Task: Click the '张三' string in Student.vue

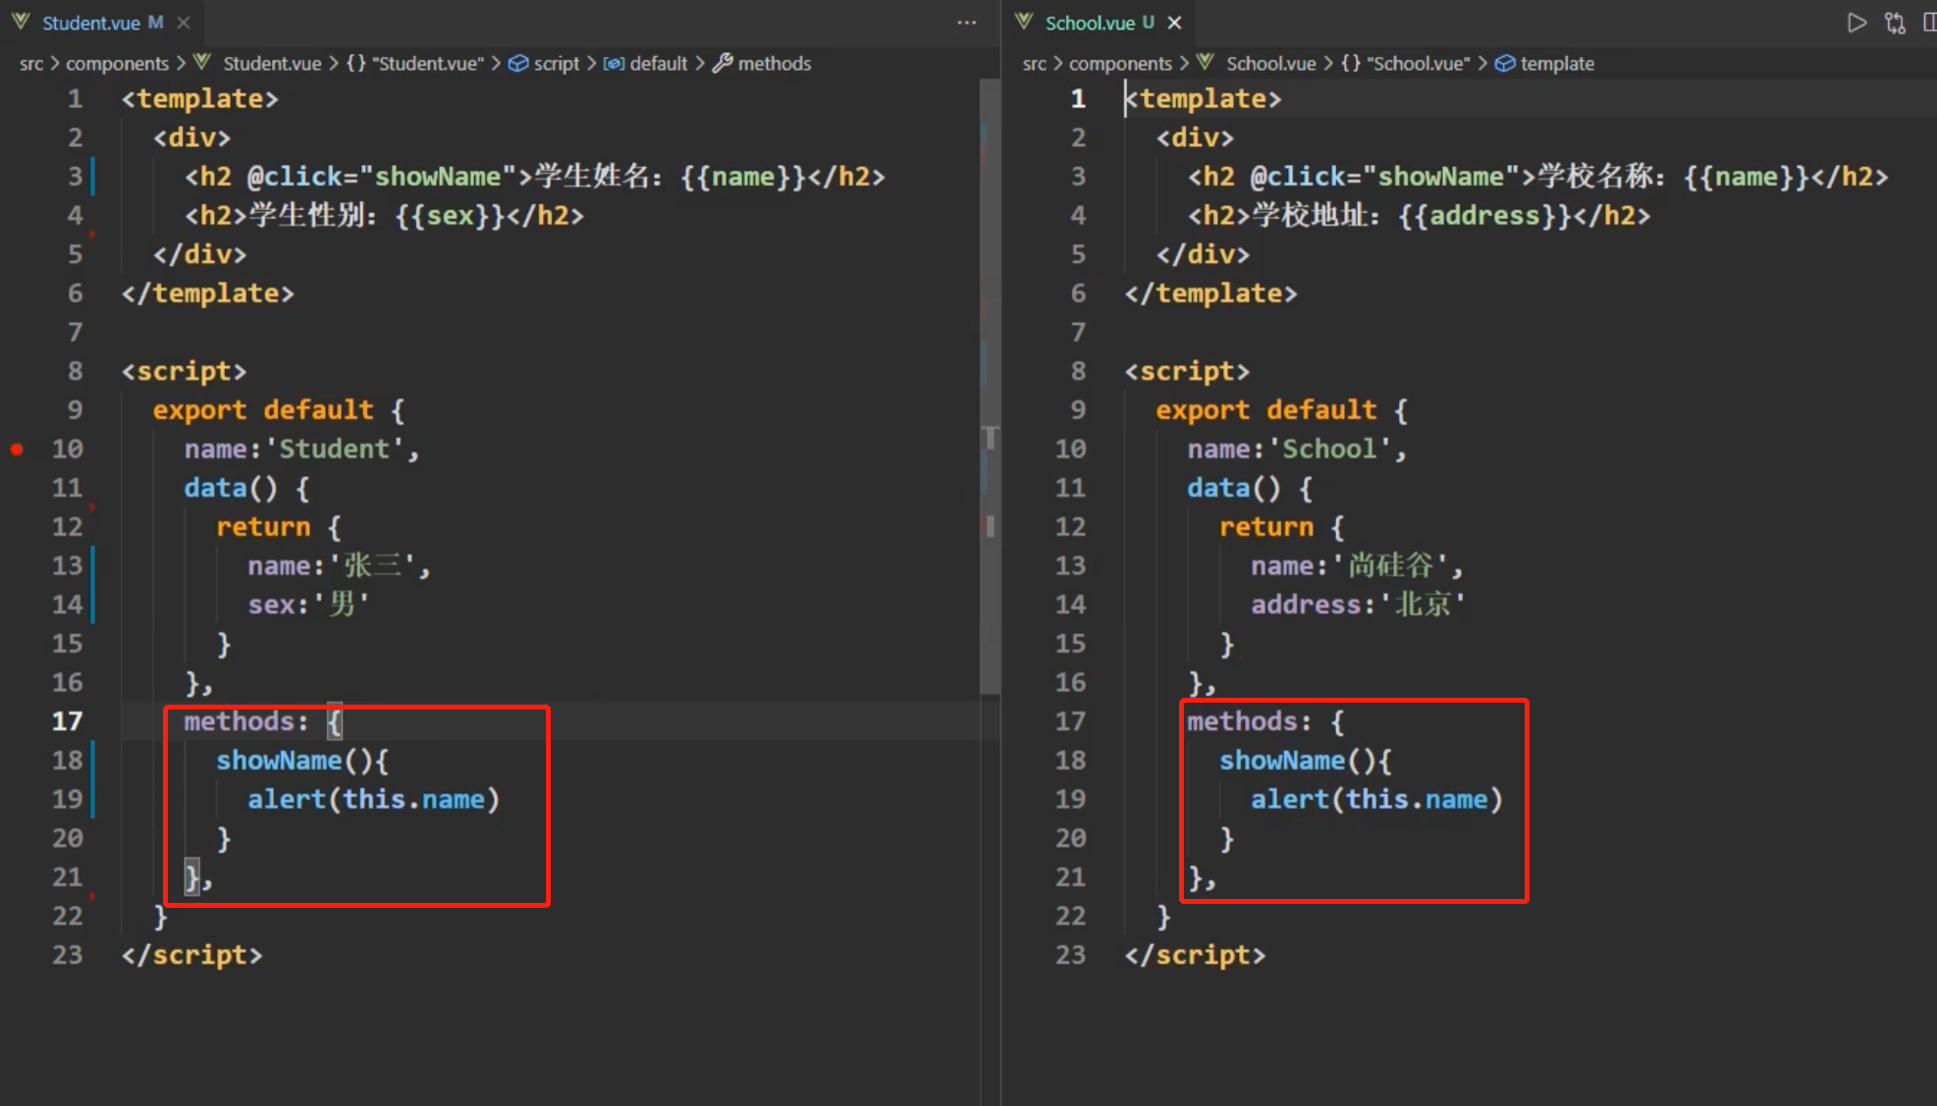Action: (373, 565)
